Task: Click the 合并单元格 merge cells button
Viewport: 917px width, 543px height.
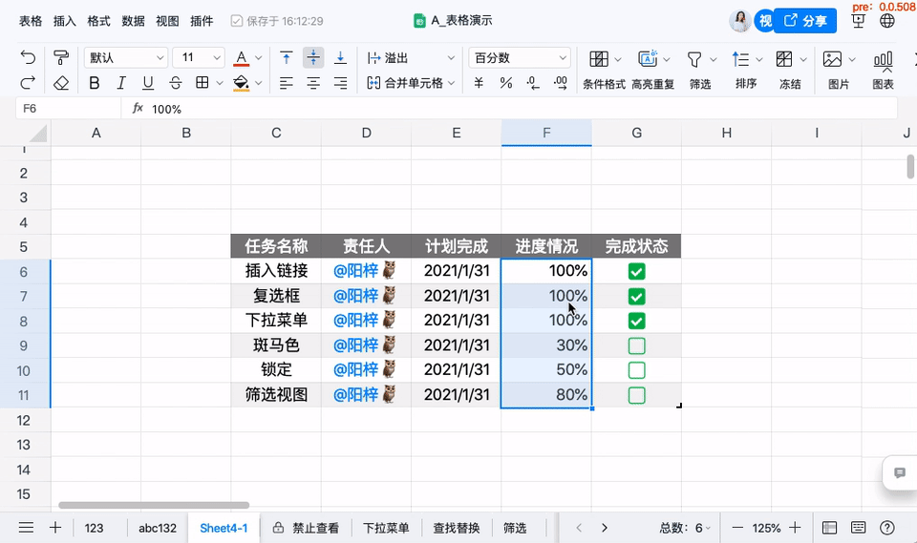Action: pos(405,83)
